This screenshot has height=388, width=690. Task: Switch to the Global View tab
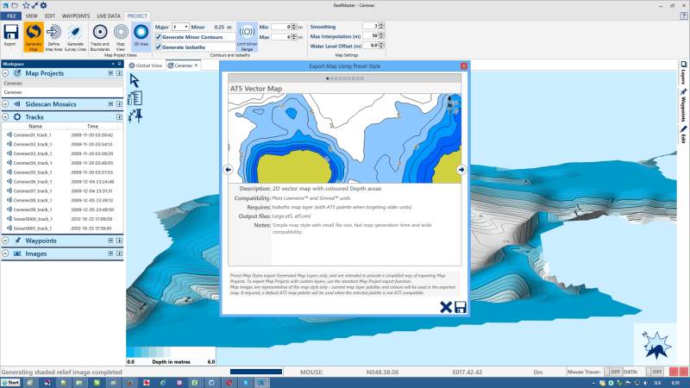click(x=147, y=65)
